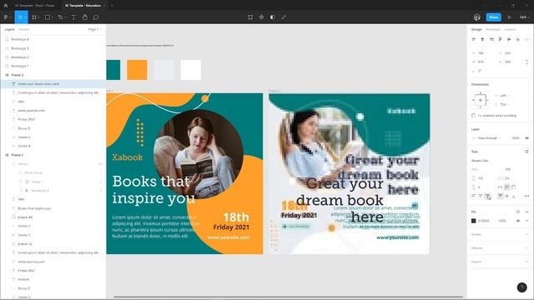Toggle fill visibility eye icon

tap(518, 221)
